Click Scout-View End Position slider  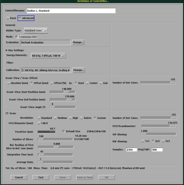[62, 100]
